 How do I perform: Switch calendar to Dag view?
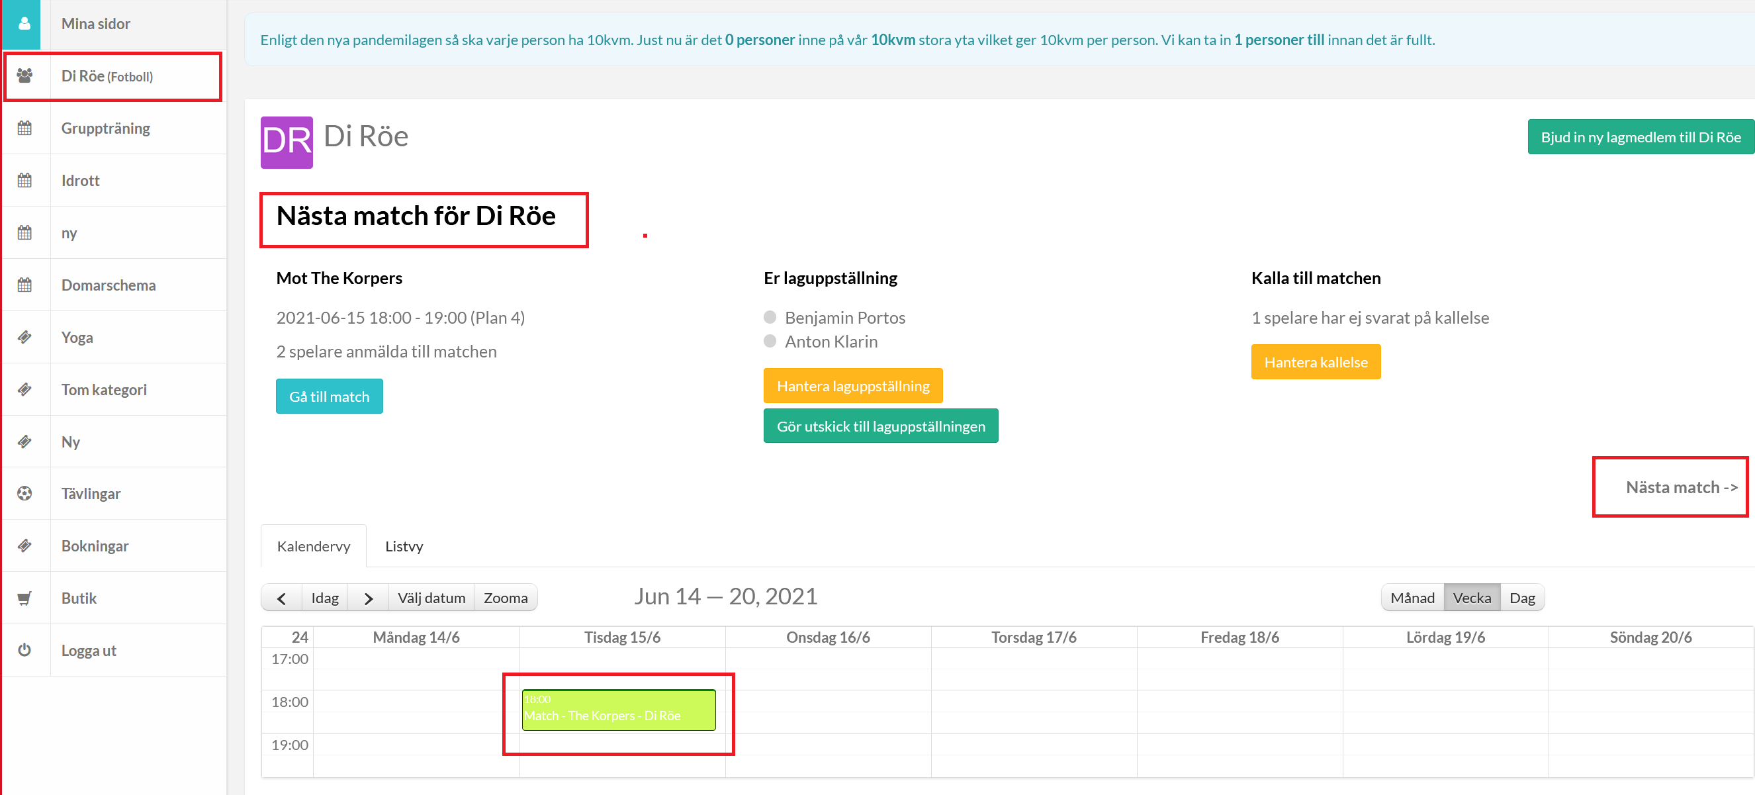pos(1521,598)
